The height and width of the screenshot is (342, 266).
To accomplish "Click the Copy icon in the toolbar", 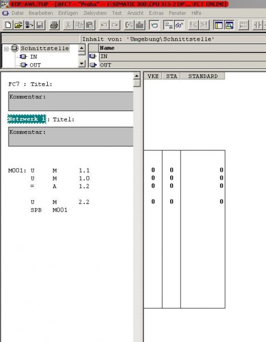I will (x=79, y=25).
